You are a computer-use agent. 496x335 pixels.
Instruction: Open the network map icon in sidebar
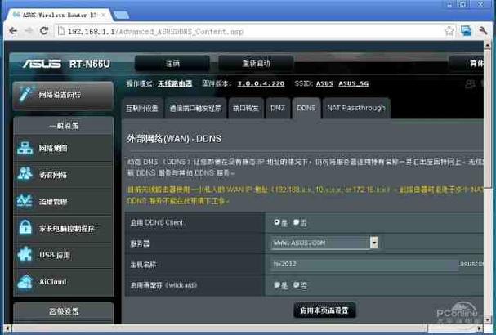[x=25, y=148]
